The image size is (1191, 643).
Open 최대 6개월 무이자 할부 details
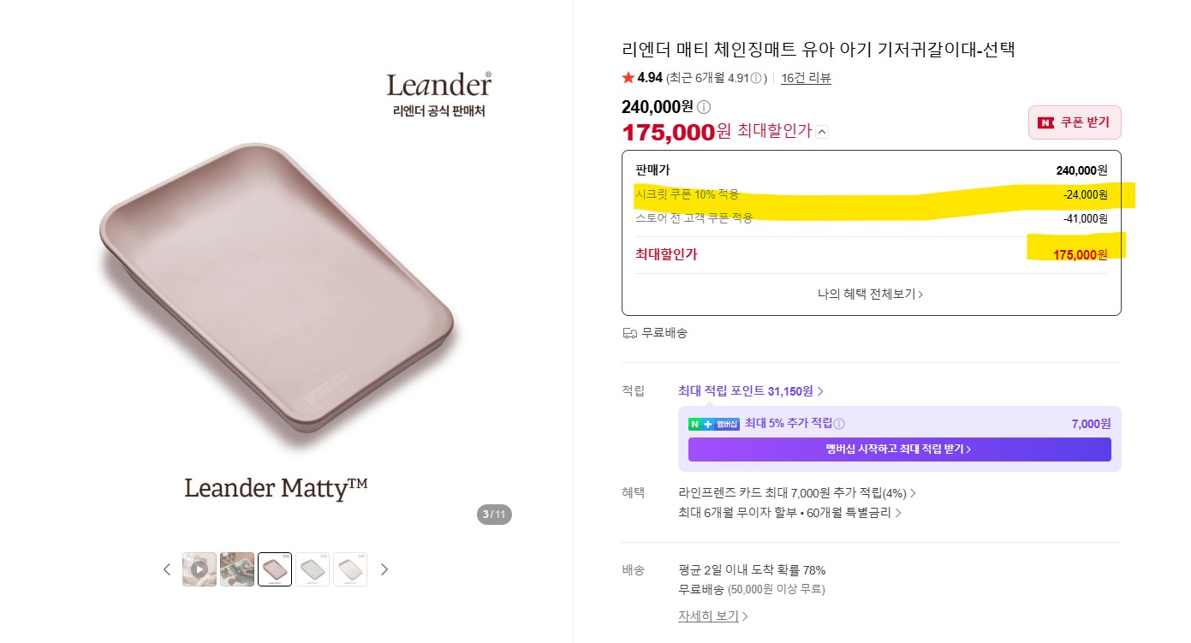tap(790, 513)
